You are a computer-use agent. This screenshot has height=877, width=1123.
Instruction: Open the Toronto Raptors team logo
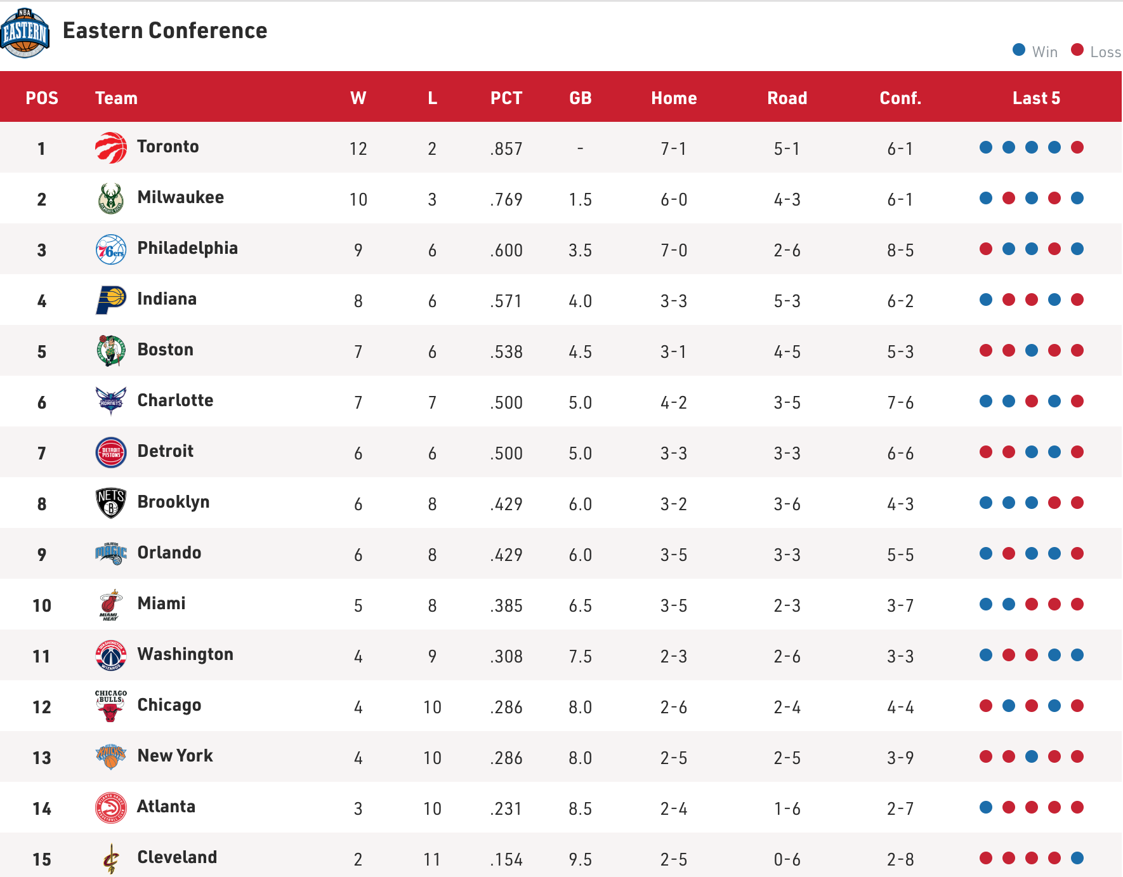point(111,148)
